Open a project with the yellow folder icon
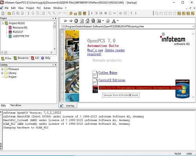196x156 pixels. pos(9,13)
